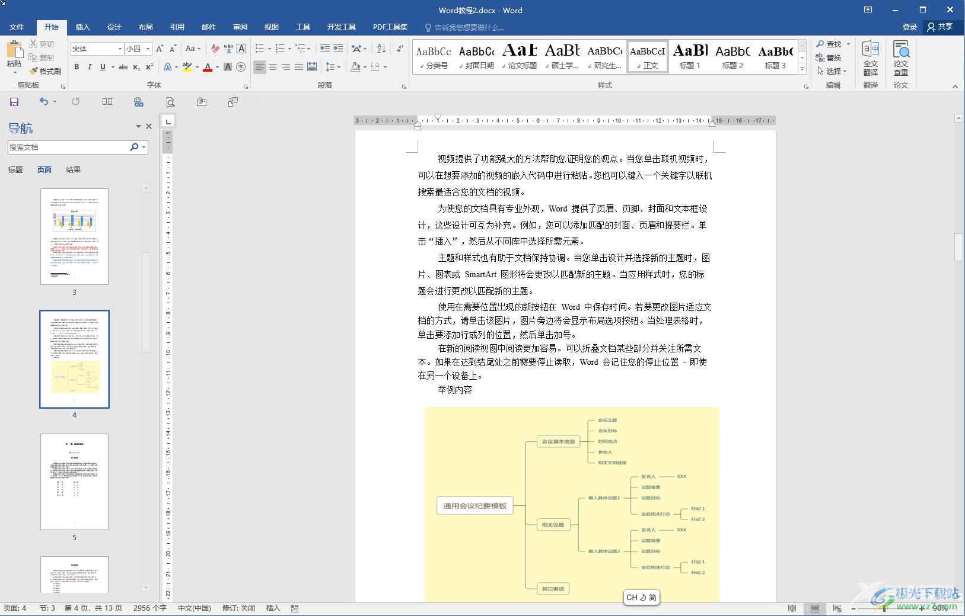Screen dimensions: 965x616
Task: Open print preview from quick access toolbar
Action: pos(170,102)
